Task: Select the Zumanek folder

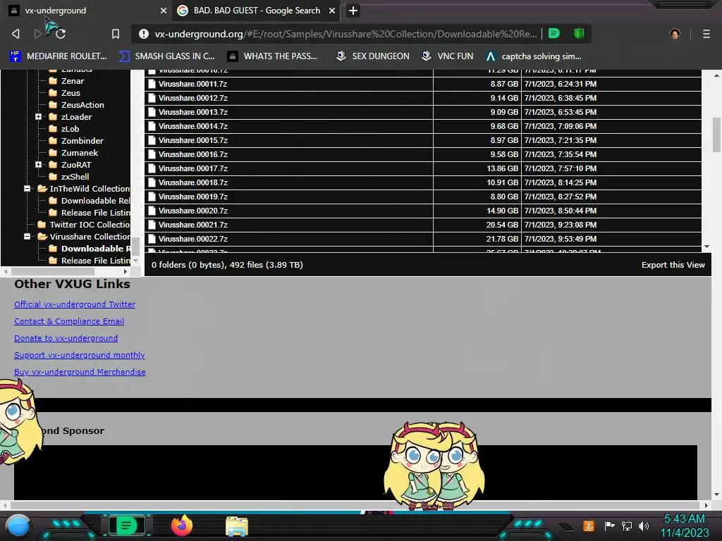Action: click(79, 153)
